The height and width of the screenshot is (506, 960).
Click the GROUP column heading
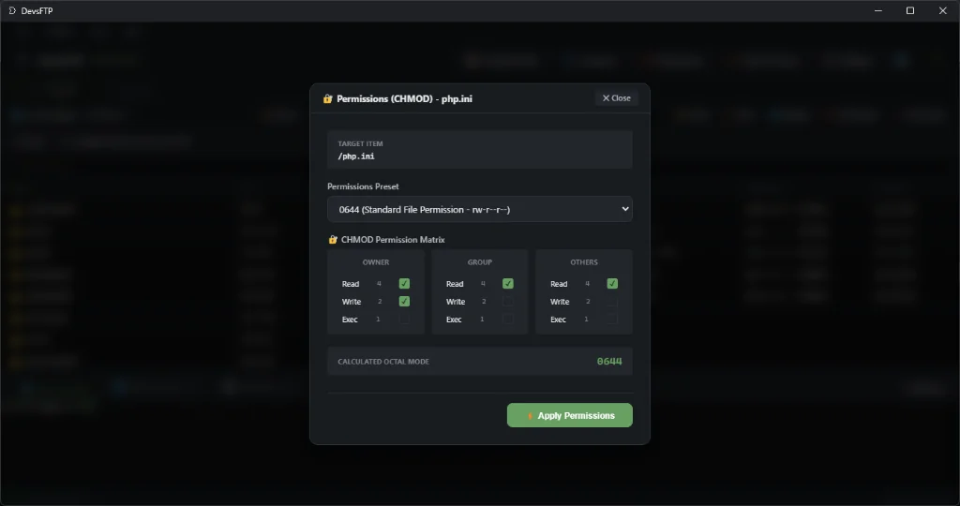point(479,261)
